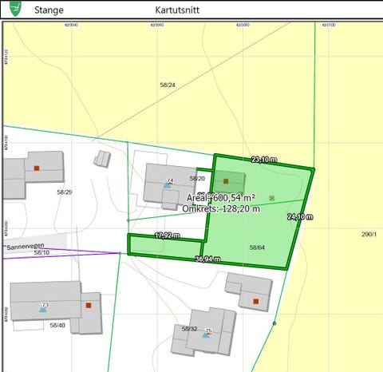The width and height of the screenshot is (383, 372).
Task: Click the red square on the building below 58/64
Action: tap(256, 301)
